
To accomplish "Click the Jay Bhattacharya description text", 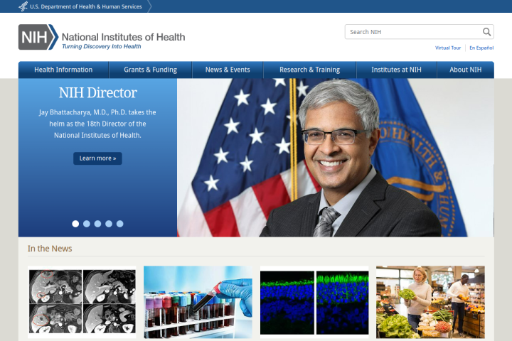I will (97, 124).
